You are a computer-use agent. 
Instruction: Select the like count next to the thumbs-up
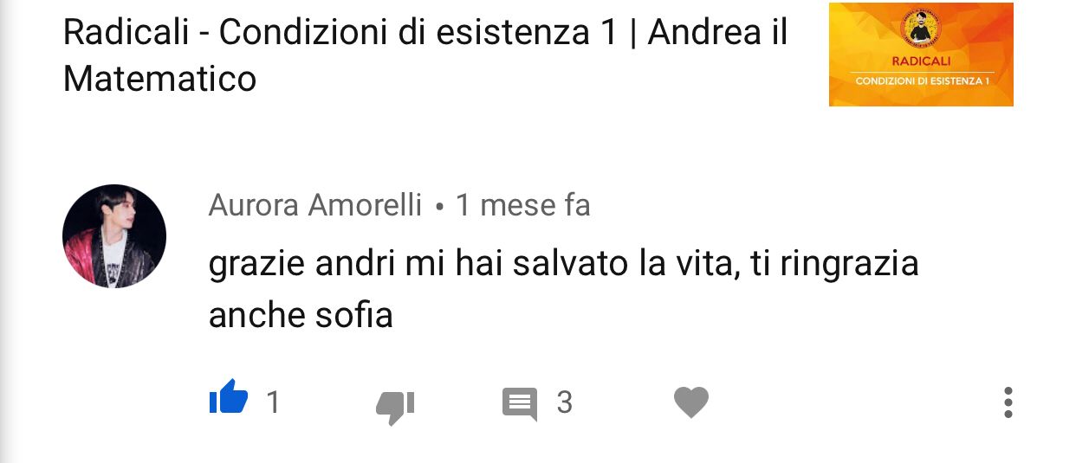[273, 402]
